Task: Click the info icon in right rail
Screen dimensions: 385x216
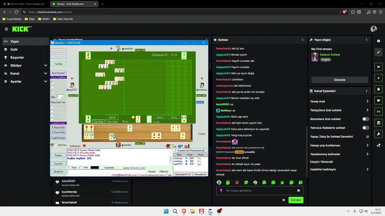Action: (378, 41)
